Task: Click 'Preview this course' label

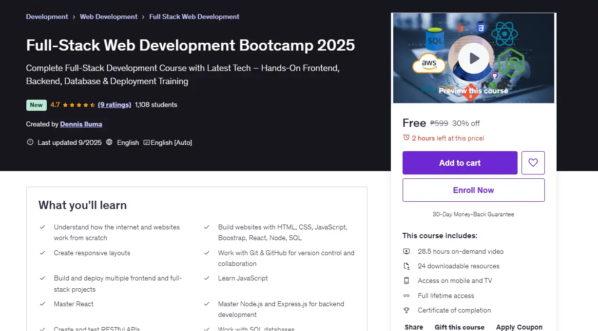Action: 473,91
